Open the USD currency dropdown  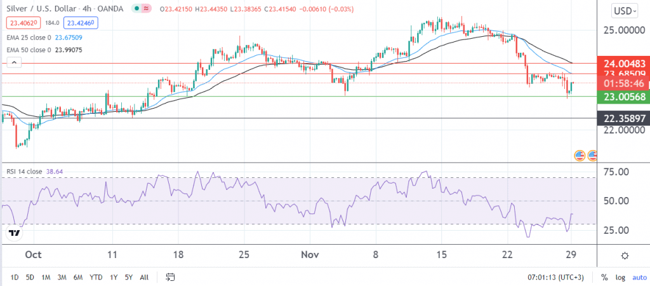point(625,11)
